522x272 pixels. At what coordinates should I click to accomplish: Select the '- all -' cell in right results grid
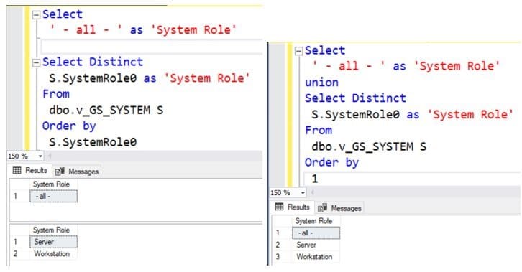[316, 233]
